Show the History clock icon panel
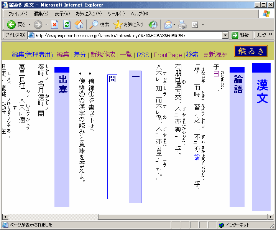 [x=153, y=25]
